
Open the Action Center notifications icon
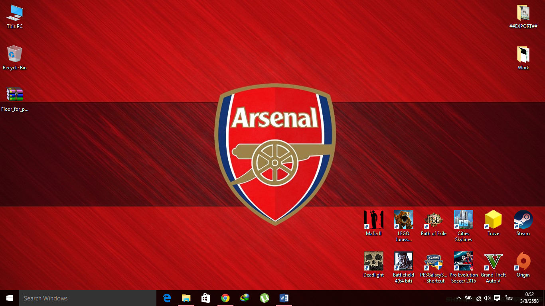point(497,298)
